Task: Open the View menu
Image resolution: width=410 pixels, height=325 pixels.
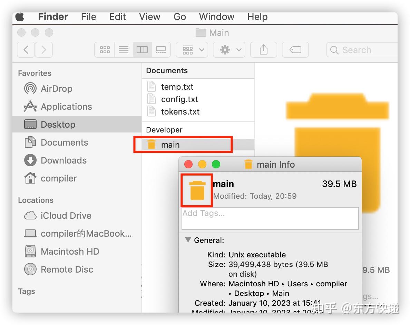Action: (149, 17)
